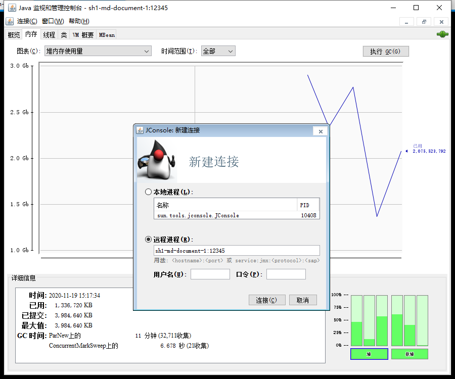
Task: Switch to the MBean tab
Action: coord(106,34)
